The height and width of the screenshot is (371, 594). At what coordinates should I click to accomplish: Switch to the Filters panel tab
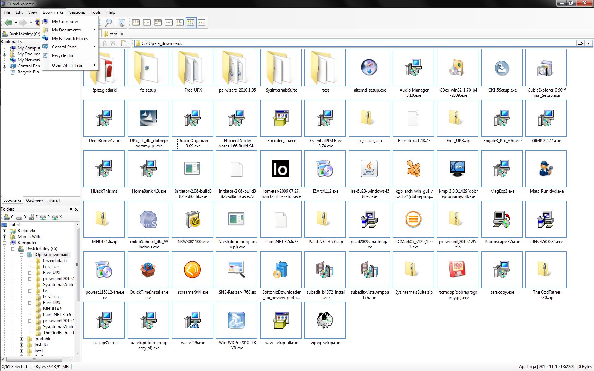point(53,200)
